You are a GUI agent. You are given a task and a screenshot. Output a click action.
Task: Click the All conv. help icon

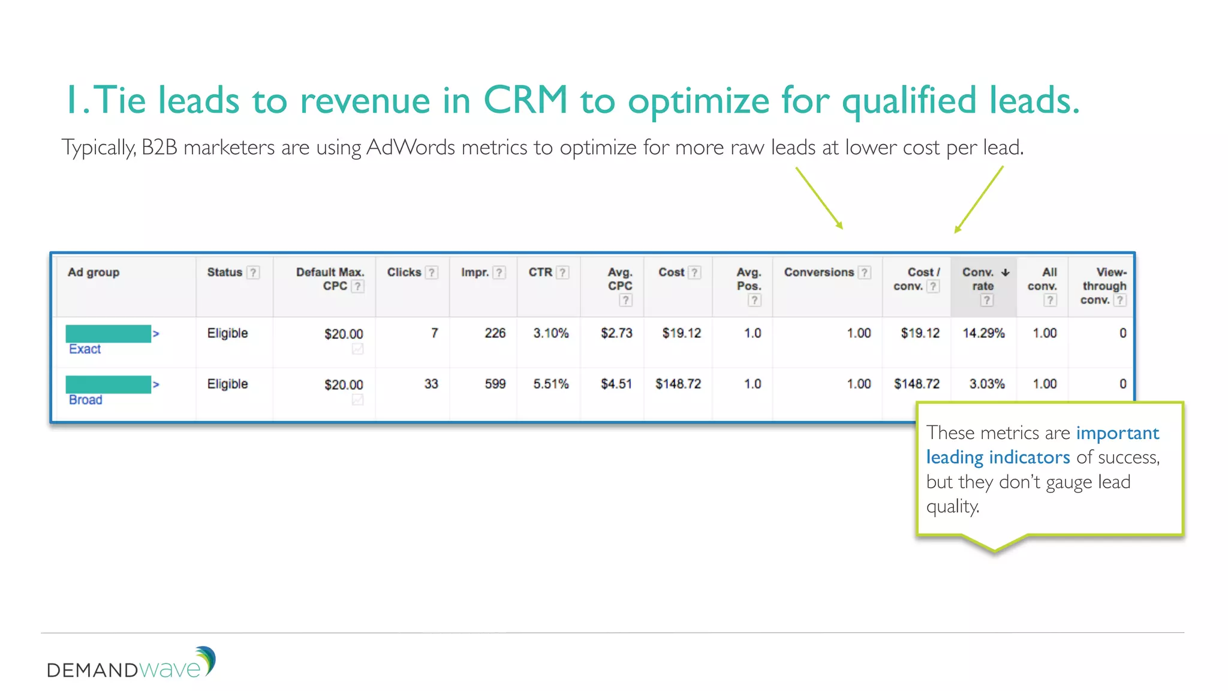[x=1050, y=300]
